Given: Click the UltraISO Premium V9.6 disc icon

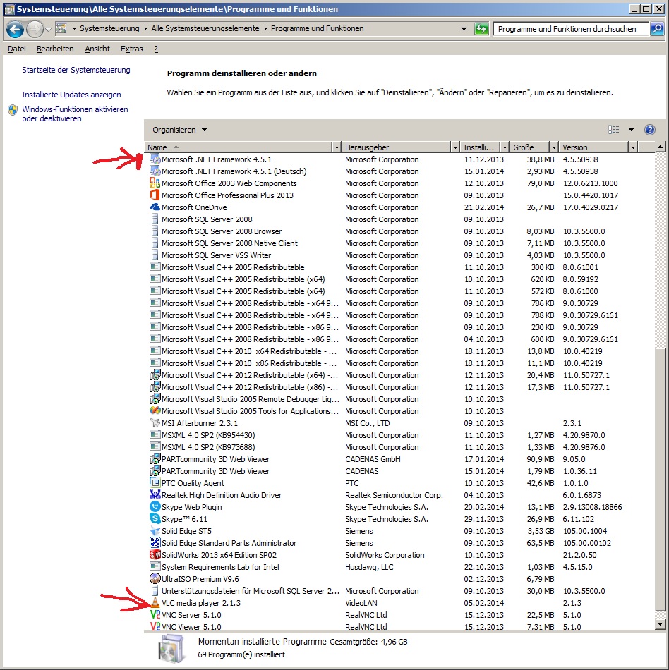Looking at the screenshot, I should tap(155, 579).
